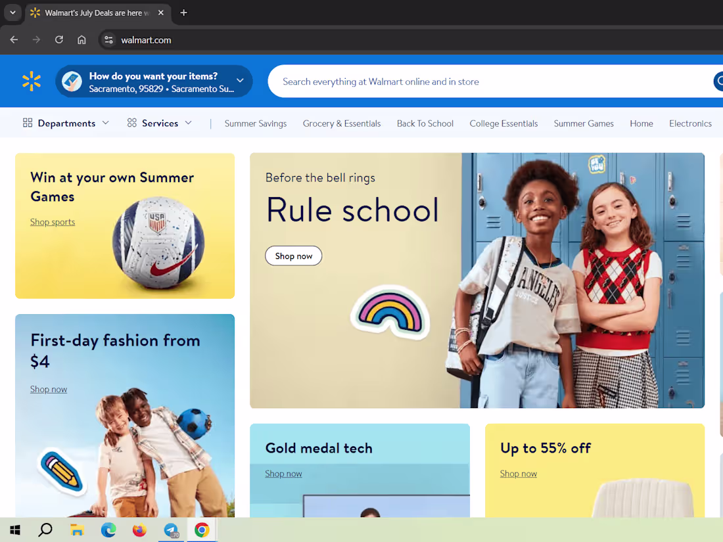Click 'Win at your own Summer Games' heading
The image size is (723, 542).
(x=112, y=187)
